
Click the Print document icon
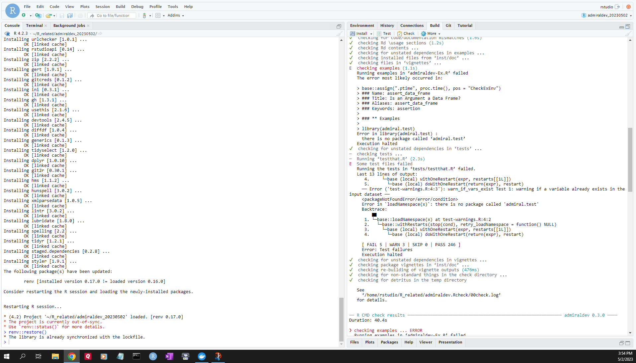(80, 15)
